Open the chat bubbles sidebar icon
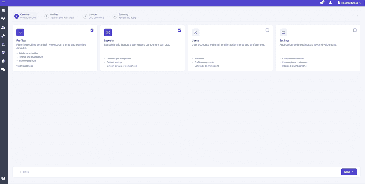 [x=3, y=69]
